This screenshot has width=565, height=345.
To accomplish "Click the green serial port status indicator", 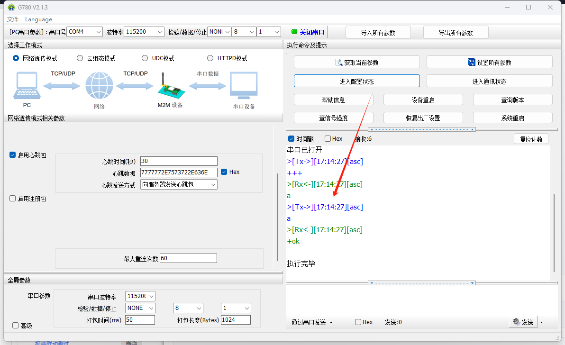I will (x=294, y=32).
